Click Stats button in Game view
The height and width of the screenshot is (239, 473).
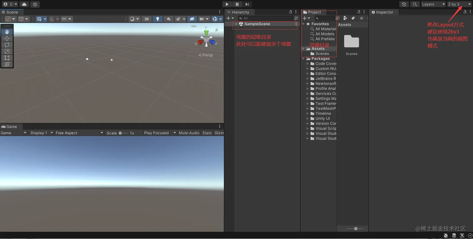pos(207,133)
